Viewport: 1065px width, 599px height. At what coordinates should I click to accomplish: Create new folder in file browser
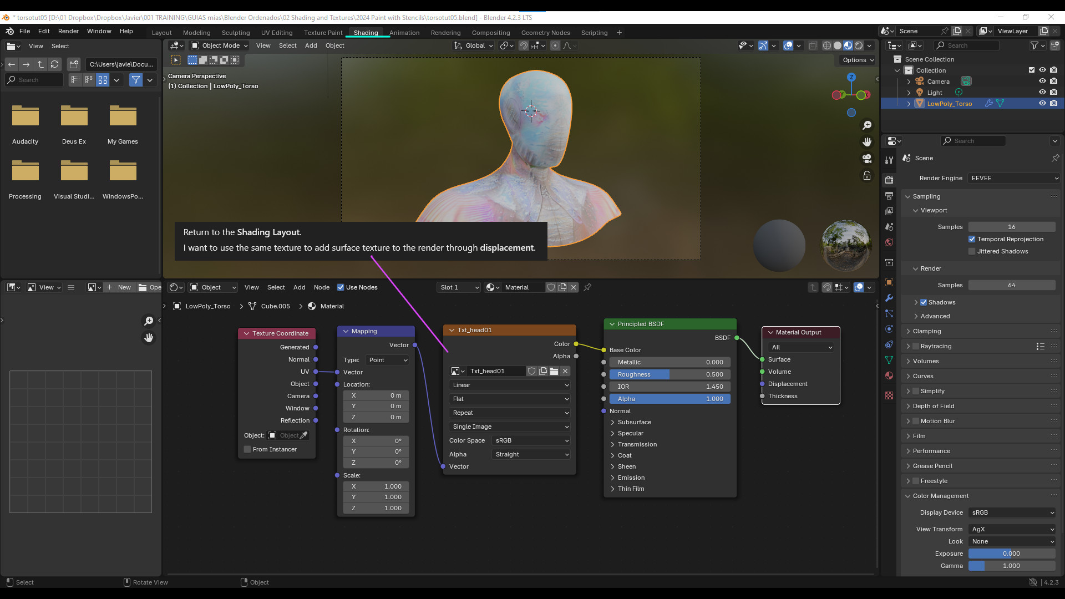click(x=74, y=64)
